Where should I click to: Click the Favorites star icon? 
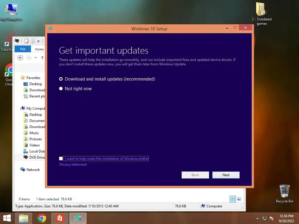(x=23, y=78)
